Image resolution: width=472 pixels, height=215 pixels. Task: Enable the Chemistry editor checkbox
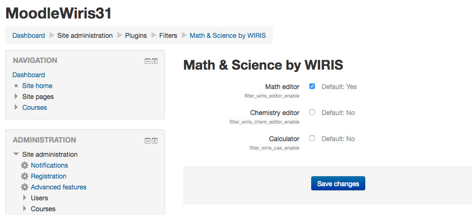pyautogui.click(x=312, y=112)
